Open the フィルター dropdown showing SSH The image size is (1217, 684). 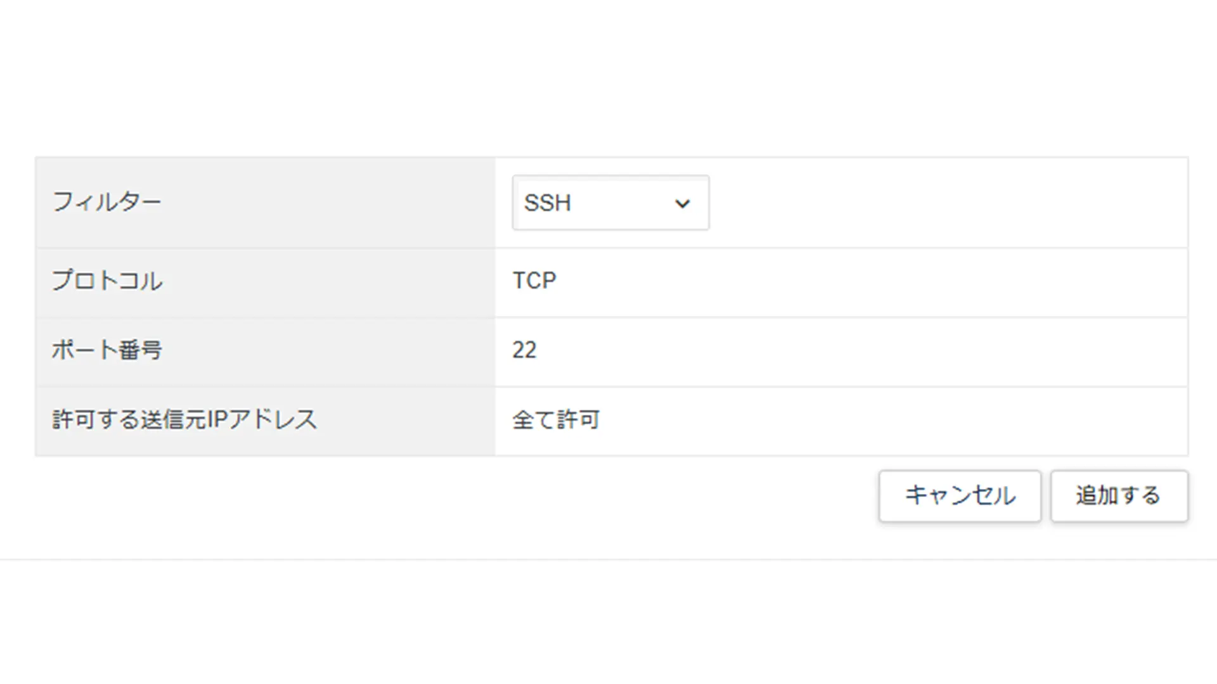click(x=610, y=203)
